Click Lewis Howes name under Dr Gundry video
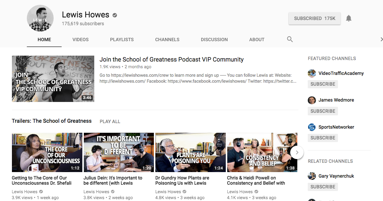 168,192
